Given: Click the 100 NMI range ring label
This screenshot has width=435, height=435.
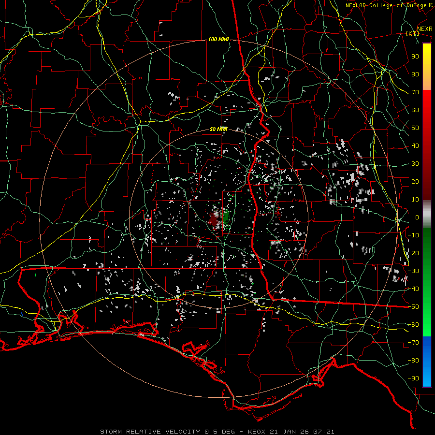Looking at the screenshot, I should click(218, 40).
